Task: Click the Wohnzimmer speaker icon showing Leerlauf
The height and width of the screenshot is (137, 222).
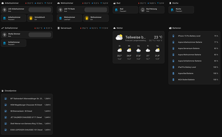Action: (x=60, y=18)
